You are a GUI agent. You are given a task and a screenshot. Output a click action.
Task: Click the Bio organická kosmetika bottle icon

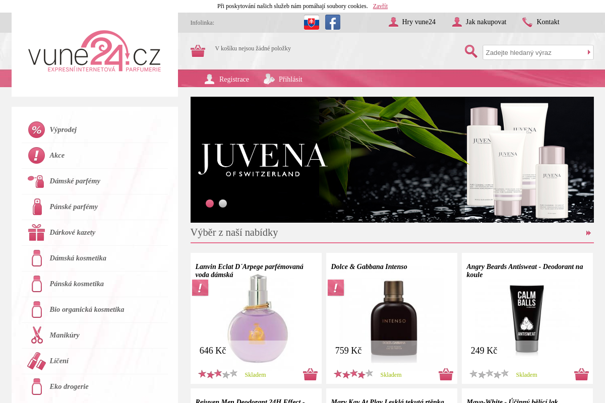coord(37,309)
